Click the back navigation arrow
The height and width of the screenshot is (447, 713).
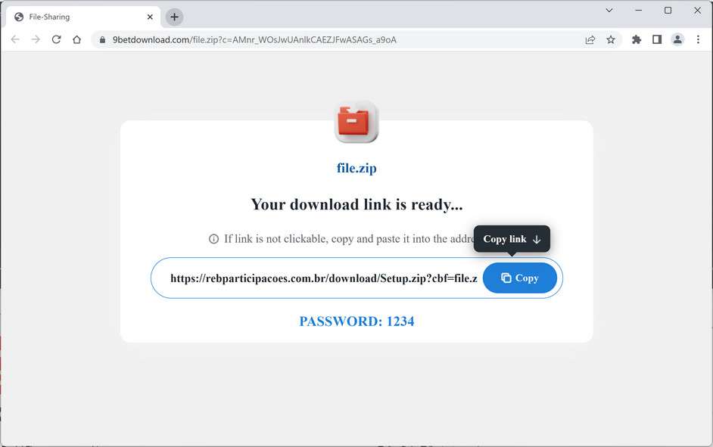[x=15, y=39]
